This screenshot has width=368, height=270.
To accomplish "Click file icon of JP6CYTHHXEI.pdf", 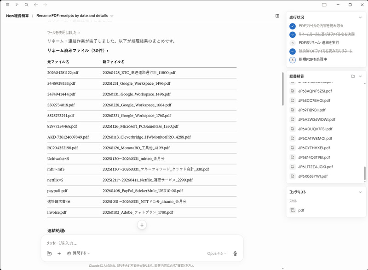I will 293,148.
